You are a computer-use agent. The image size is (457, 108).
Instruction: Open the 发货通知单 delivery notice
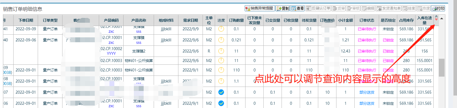[389, 8]
